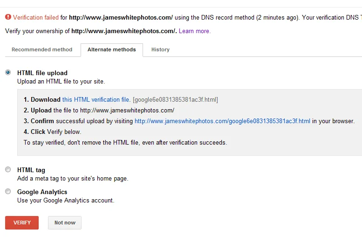Go to the History tab

[160, 49]
